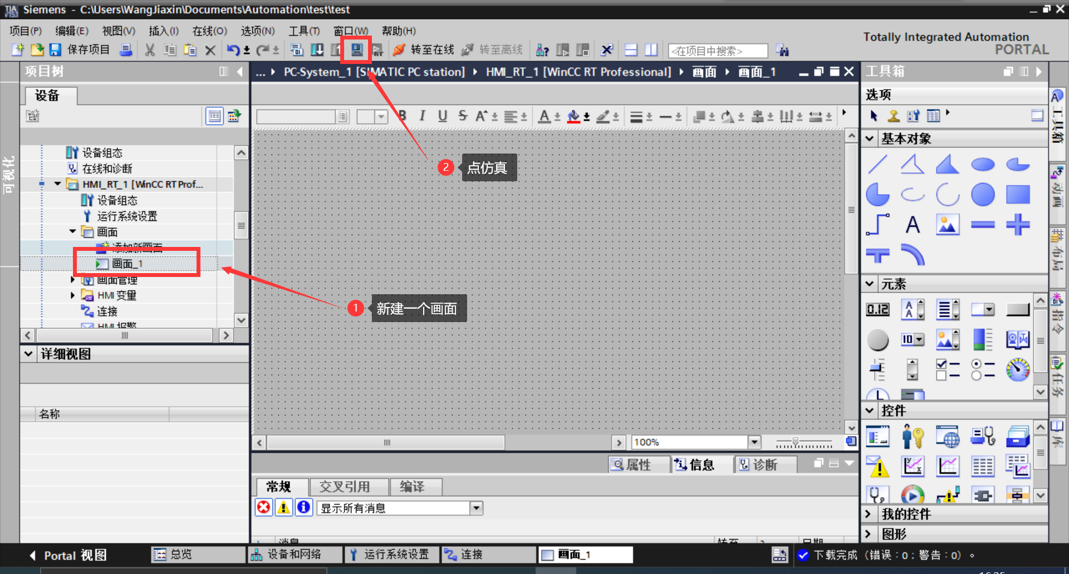This screenshot has width=1069, height=574.
Task: Switch to the 交叉引用 tab
Action: [349, 487]
